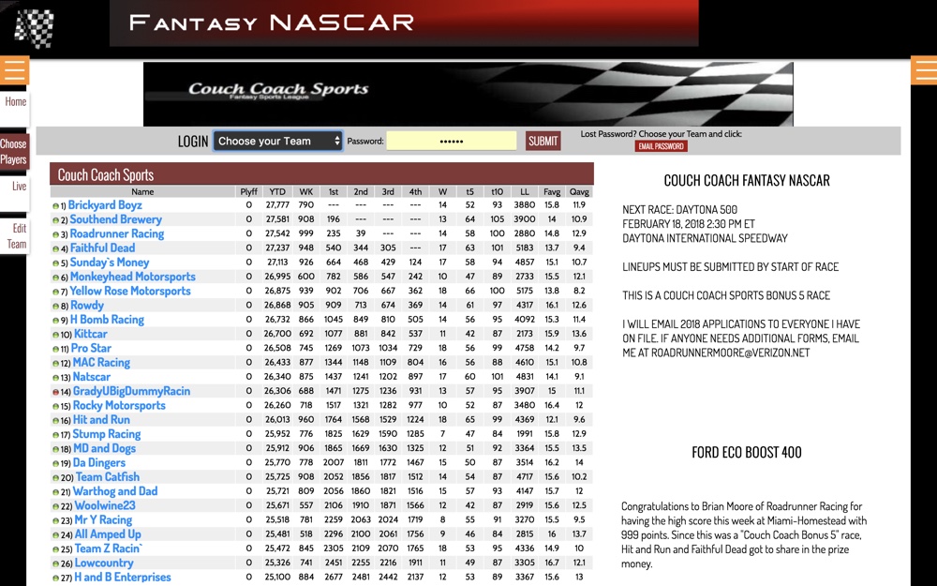This screenshot has height=586, width=937.
Task: Open the Yellow Rose Motorsports team link
Action: (130, 292)
